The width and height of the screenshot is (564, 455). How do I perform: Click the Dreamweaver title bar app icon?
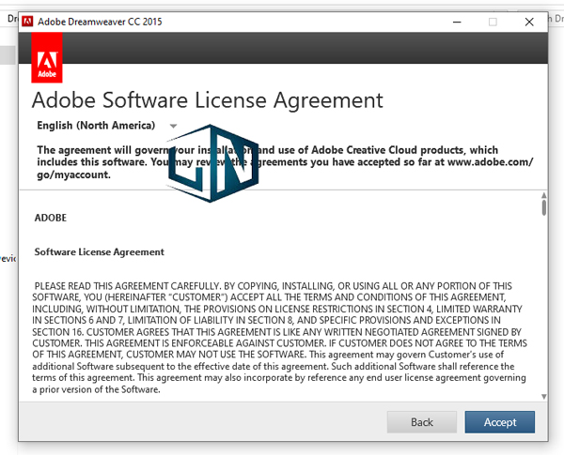click(x=27, y=22)
